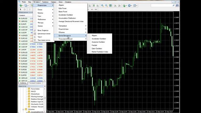Click the profiles icon in the toolbar

coord(26,6)
